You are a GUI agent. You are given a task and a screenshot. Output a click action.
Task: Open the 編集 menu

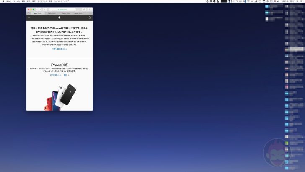point(23,1)
